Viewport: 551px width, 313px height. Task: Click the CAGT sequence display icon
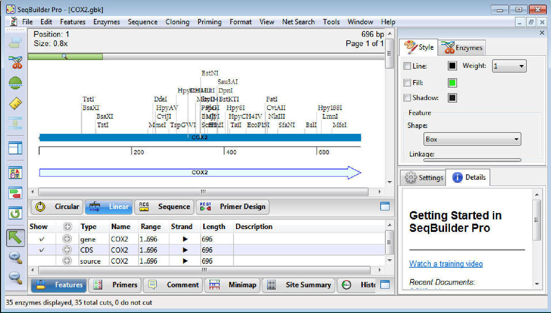pos(15,173)
